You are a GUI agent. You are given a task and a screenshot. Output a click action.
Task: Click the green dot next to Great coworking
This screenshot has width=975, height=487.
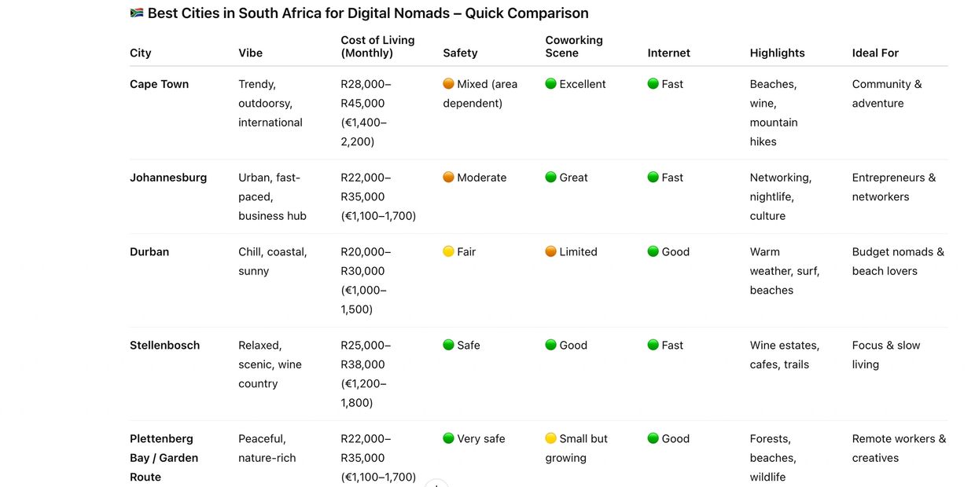550,178
